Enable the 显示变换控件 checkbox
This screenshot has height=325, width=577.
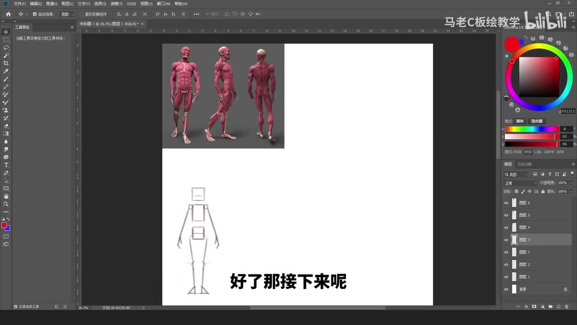point(82,14)
